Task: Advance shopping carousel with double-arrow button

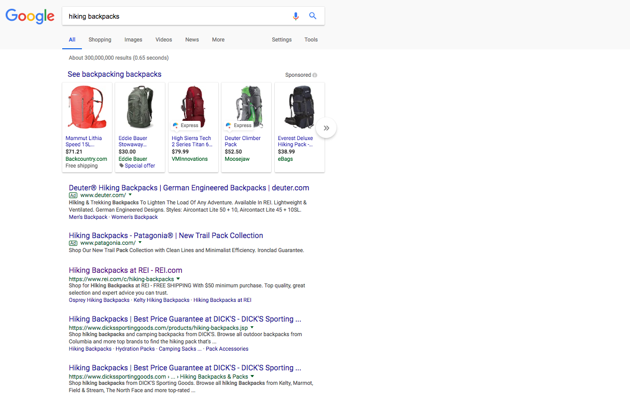Action: [326, 128]
